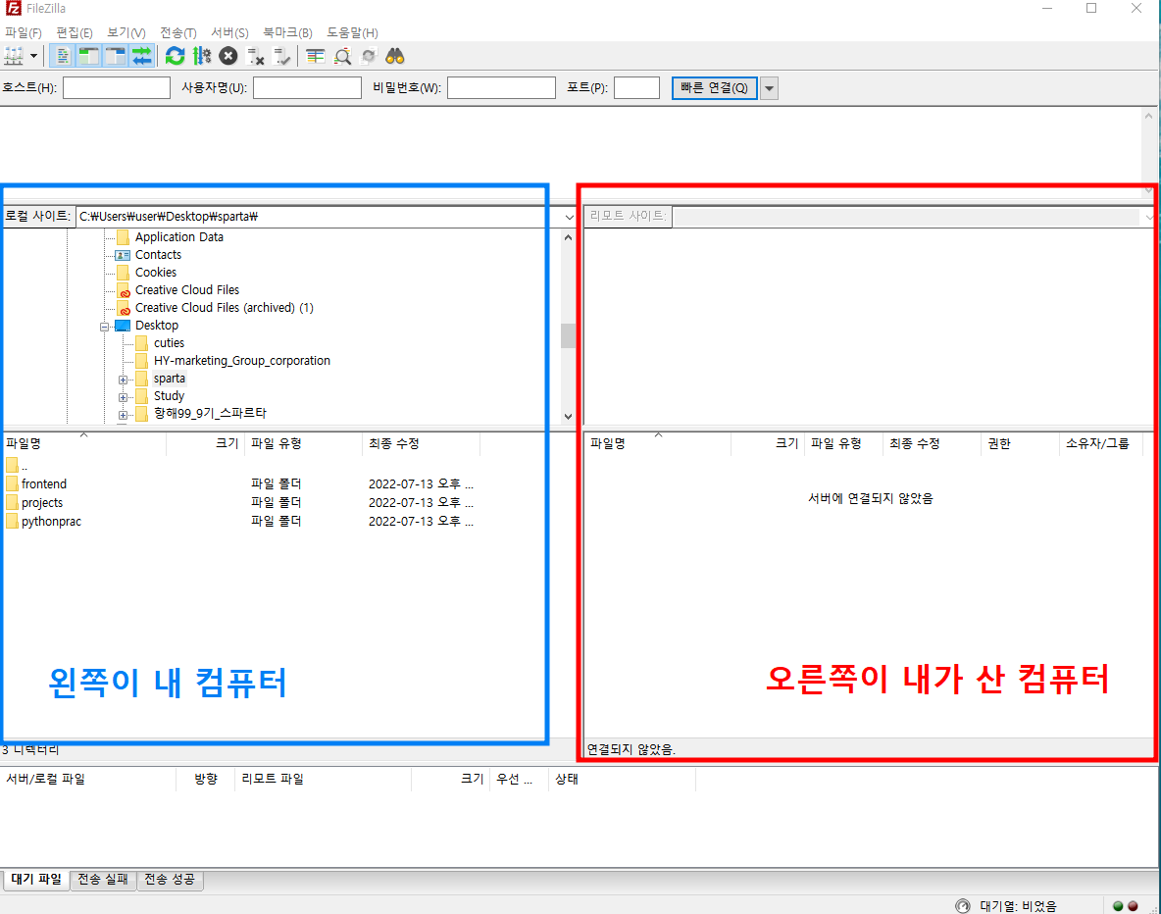
Task: Open the 서버(S) menu
Action: pyautogui.click(x=229, y=32)
